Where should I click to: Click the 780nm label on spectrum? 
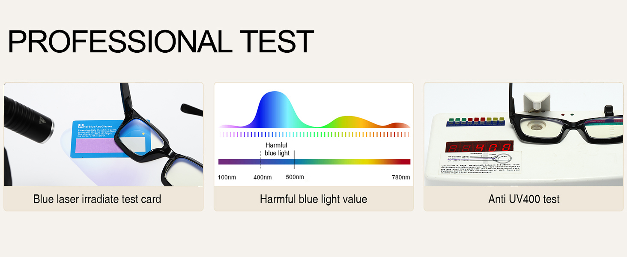tap(400, 177)
